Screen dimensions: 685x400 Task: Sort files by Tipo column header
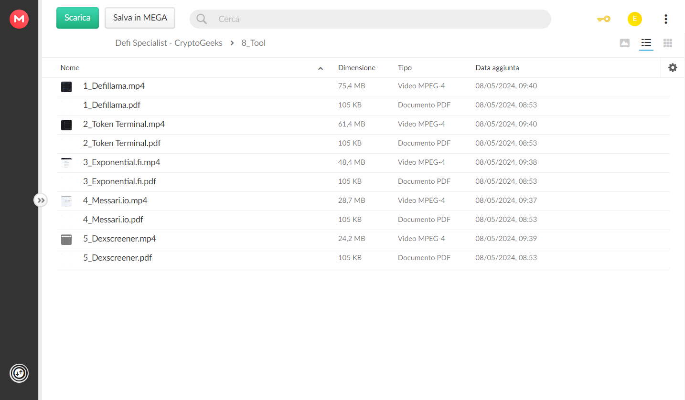click(x=405, y=68)
